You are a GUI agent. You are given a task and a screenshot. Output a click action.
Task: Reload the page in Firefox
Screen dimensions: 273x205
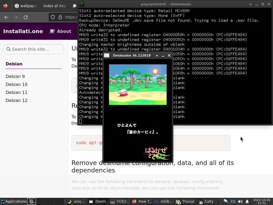pos(26,17)
